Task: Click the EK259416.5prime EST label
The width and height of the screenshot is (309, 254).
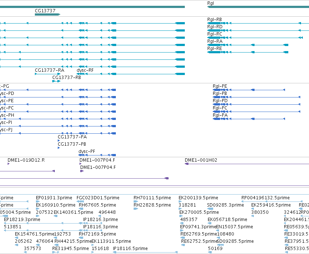Action: [271, 205]
